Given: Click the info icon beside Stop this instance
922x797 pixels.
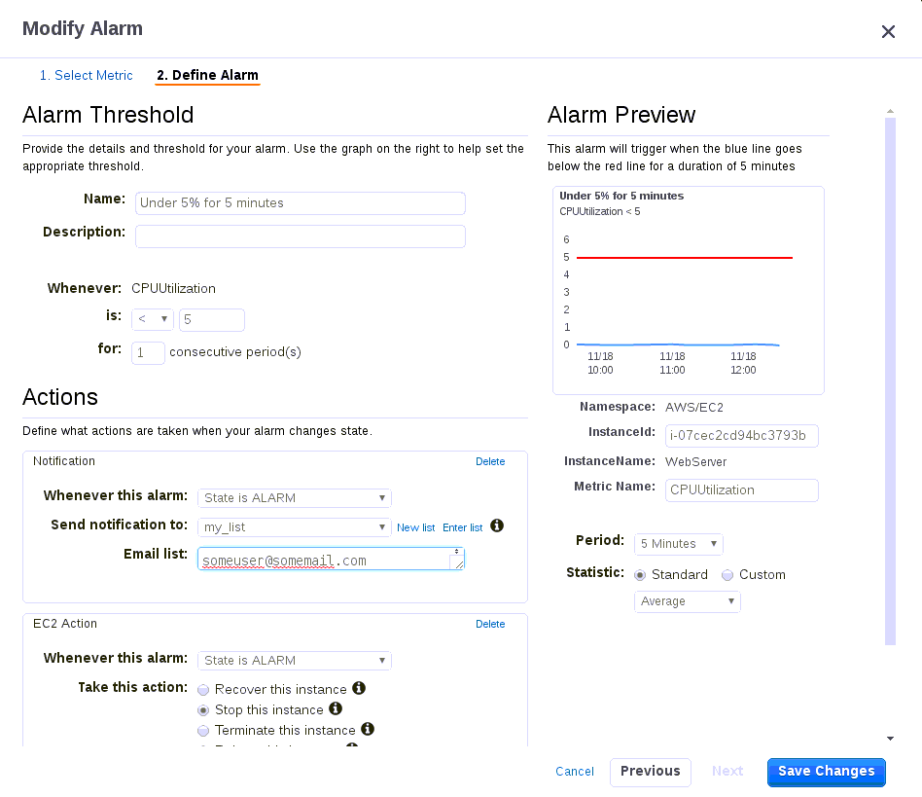Looking at the screenshot, I should (x=336, y=708).
